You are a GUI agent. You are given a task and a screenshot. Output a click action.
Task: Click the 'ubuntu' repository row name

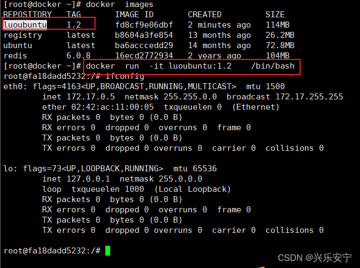coord(18,45)
